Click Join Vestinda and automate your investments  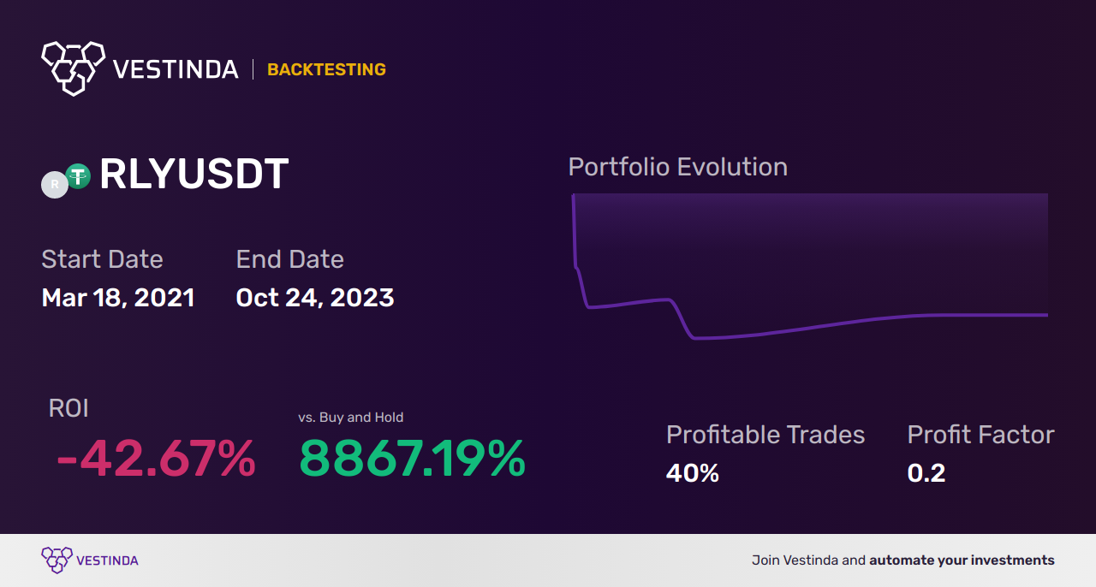click(903, 560)
